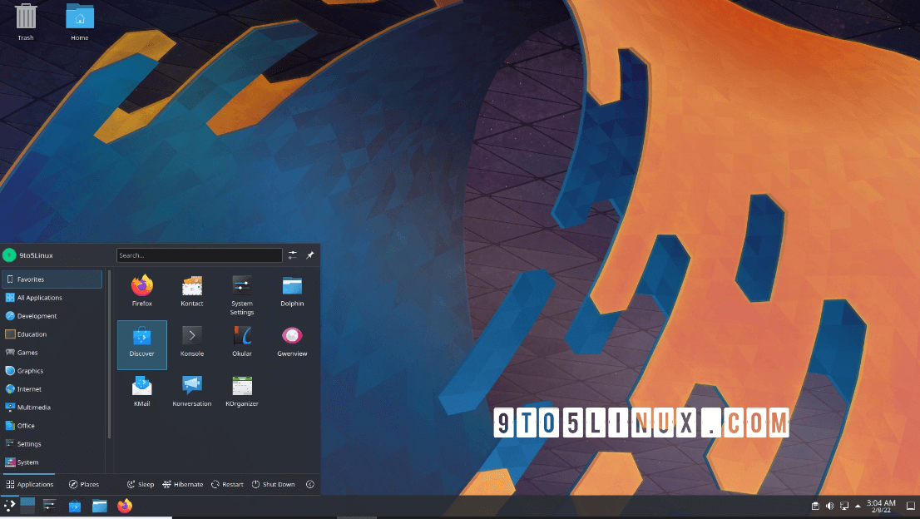Viewport: 920px width, 519px height.
Task: Open the audio volume tray icon
Action: tap(829, 506)
